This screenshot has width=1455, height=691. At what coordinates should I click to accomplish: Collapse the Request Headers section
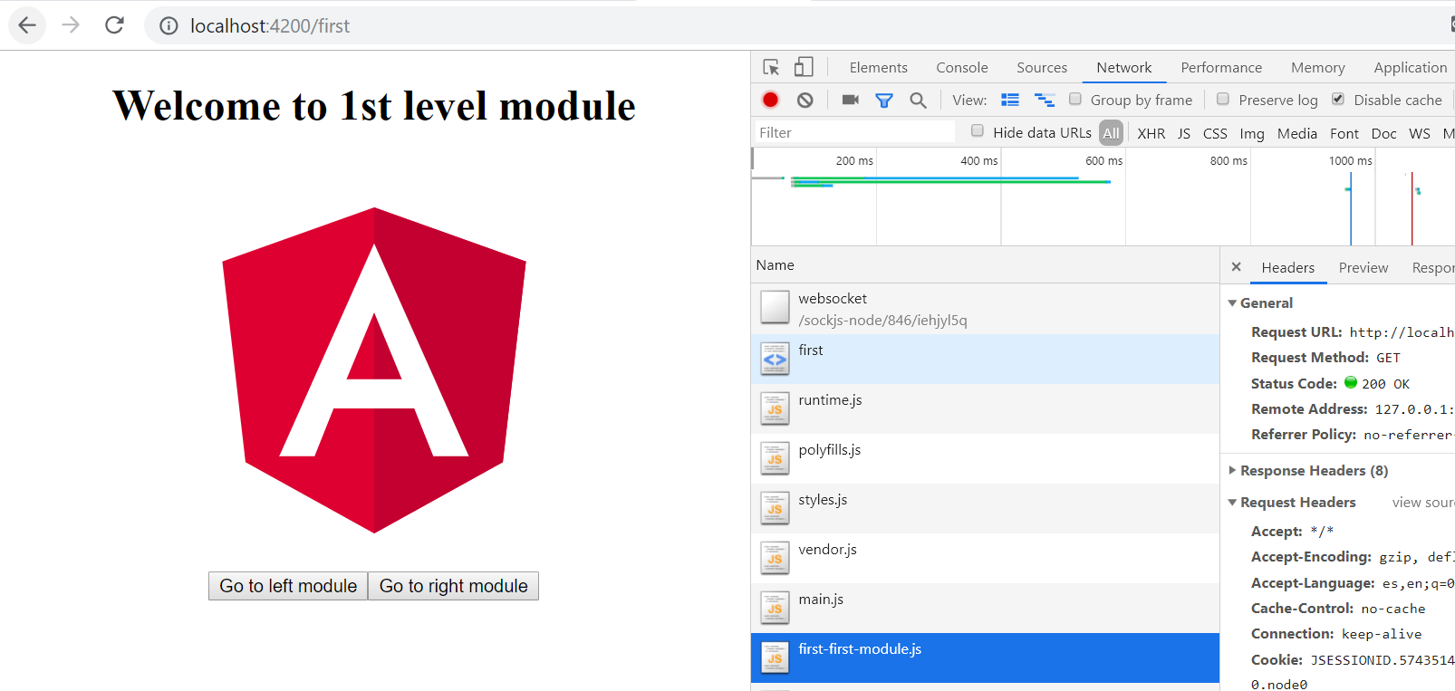click(1232, 503)
